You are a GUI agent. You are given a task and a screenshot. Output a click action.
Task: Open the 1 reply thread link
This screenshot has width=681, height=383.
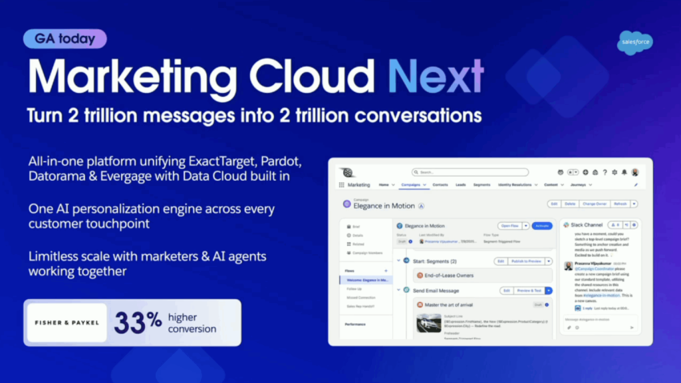click(587, 309)
